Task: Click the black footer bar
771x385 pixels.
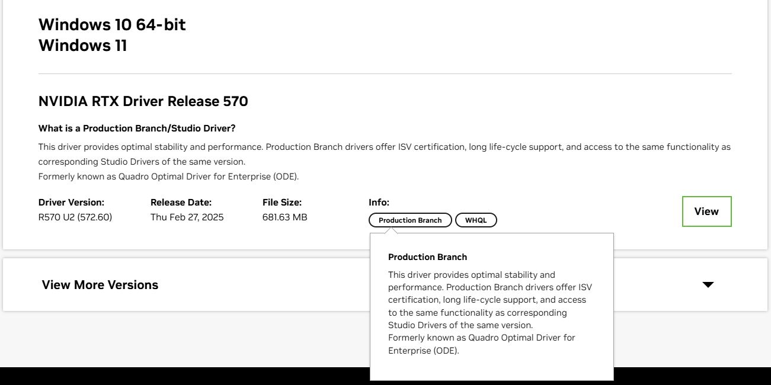Action: (x=178, y=376)
